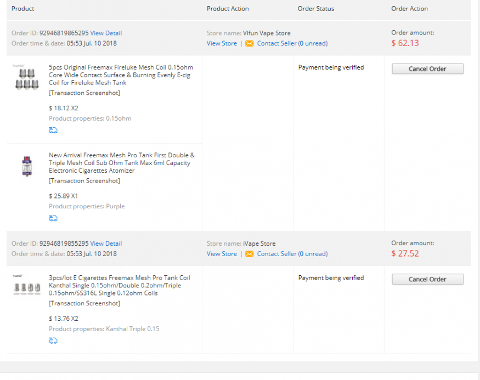This screenshot has width=480, height=380.
Task: Click envelope icon for iVape Store
Action: pyautogui.click(x=250, y=254)
